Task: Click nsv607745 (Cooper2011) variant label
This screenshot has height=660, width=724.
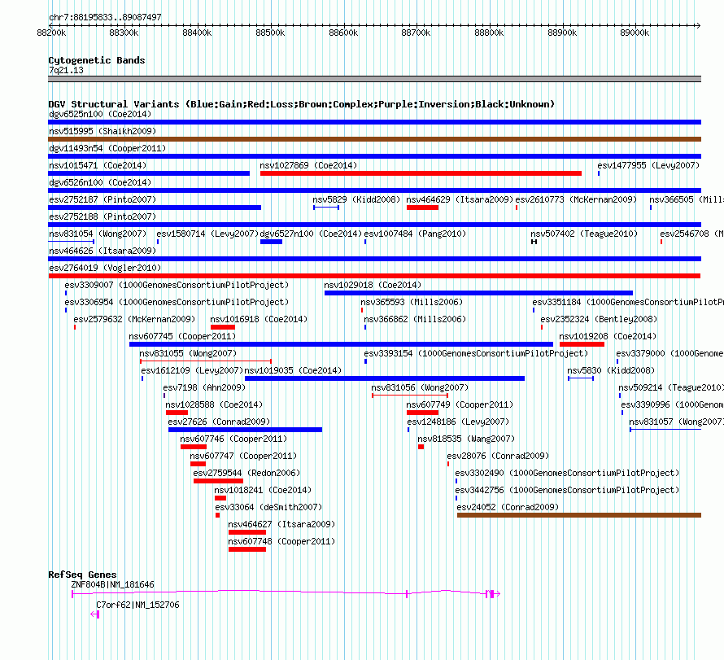Action: pyautogui.click(x=182, y=336)
